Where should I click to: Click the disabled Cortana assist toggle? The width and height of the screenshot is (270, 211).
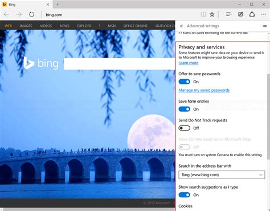[184, 147]
